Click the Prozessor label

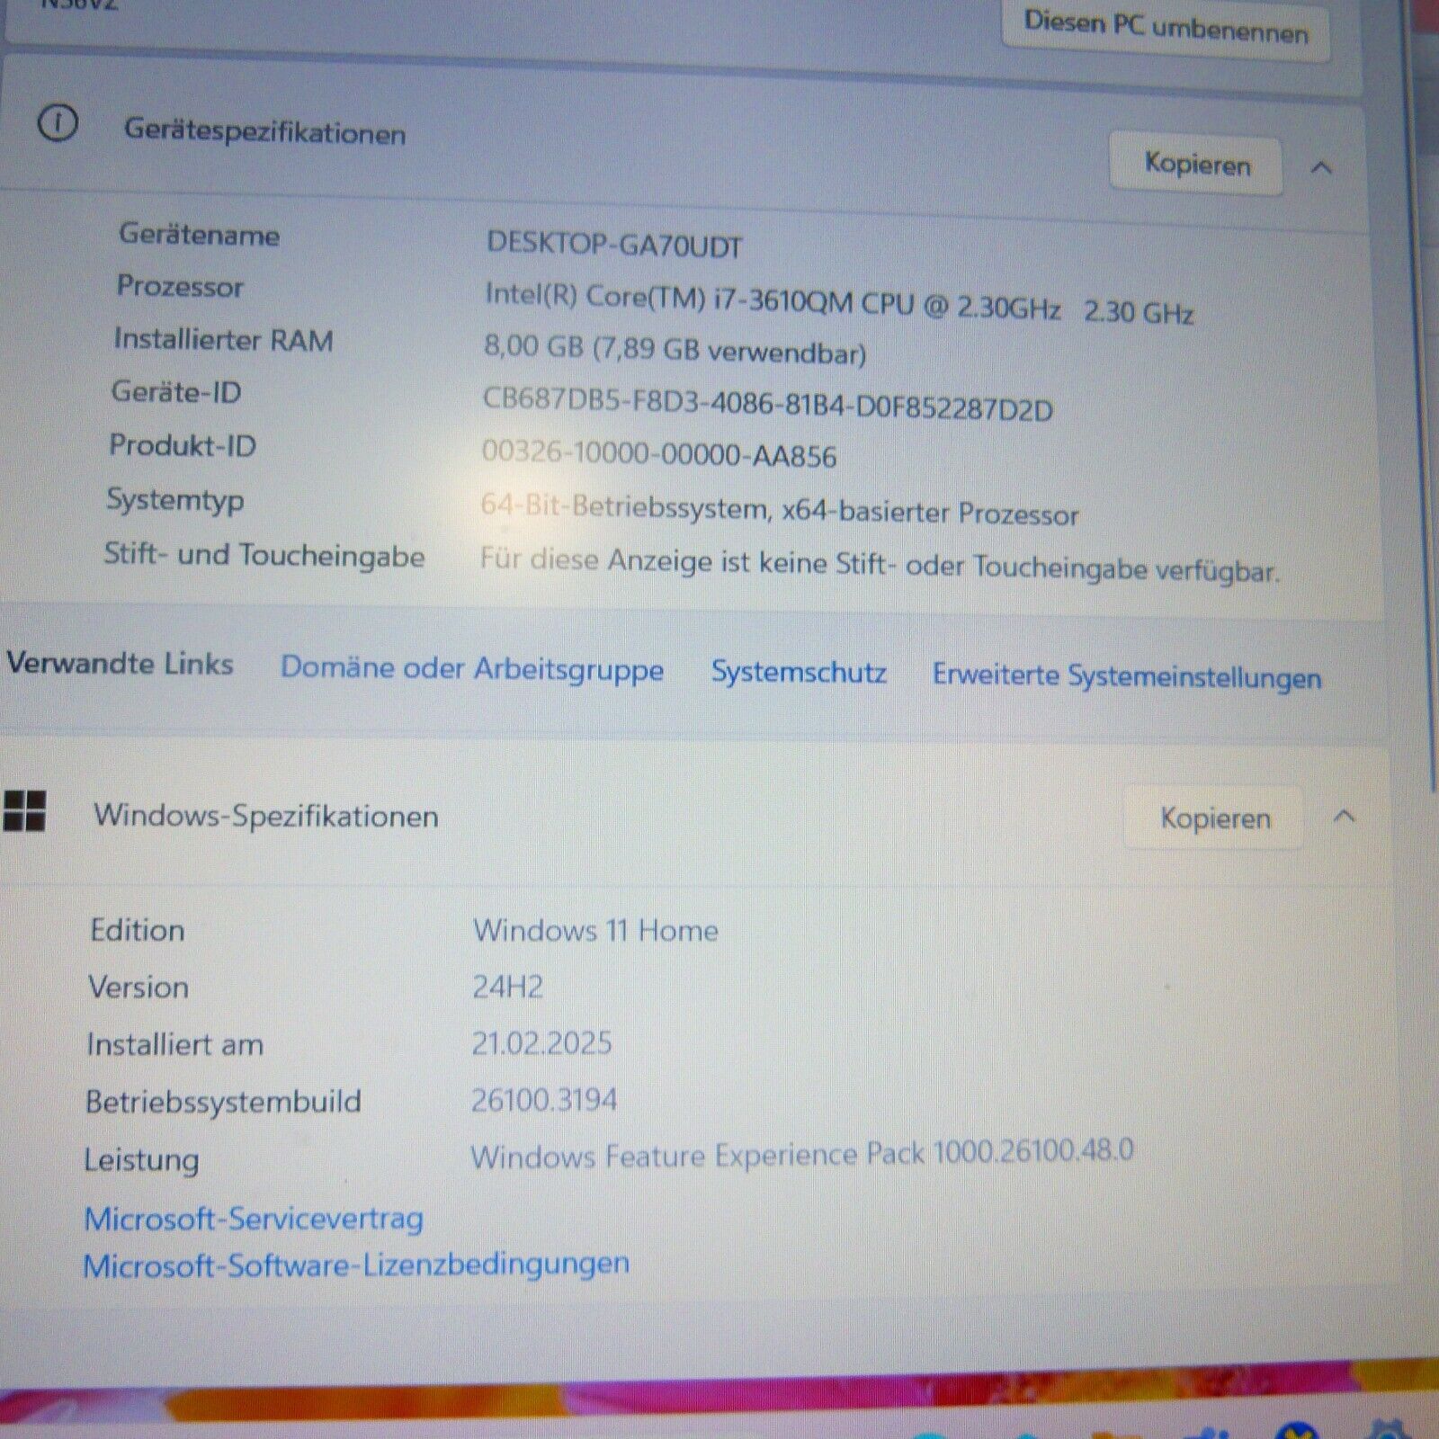180,286
